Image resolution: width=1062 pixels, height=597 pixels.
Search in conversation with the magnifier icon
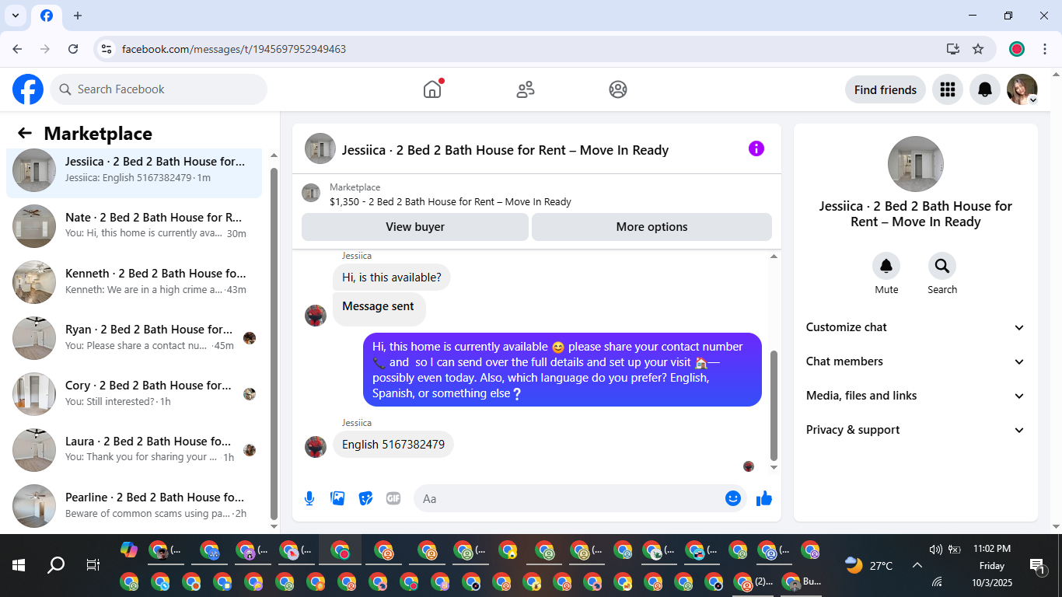click(x=942, y=266)
